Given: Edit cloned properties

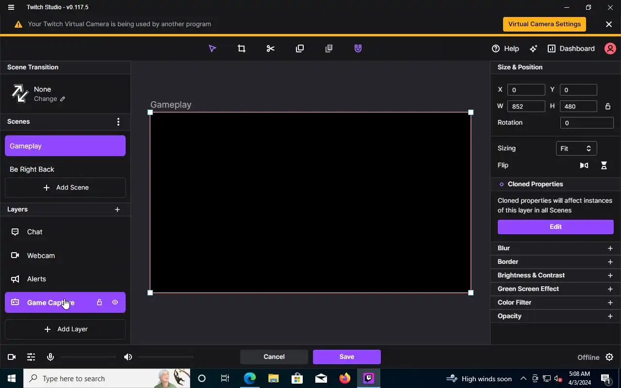Looking at the screenshot, I should tap(556, 227).
